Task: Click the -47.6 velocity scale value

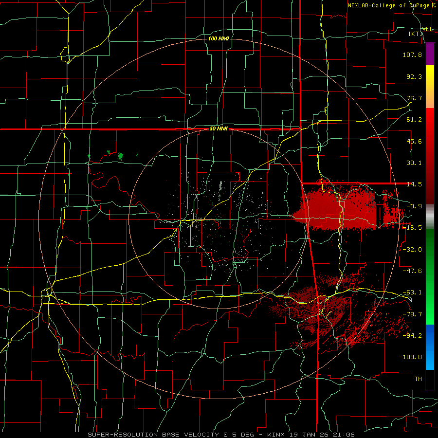Action: click(x=412, y=271)
